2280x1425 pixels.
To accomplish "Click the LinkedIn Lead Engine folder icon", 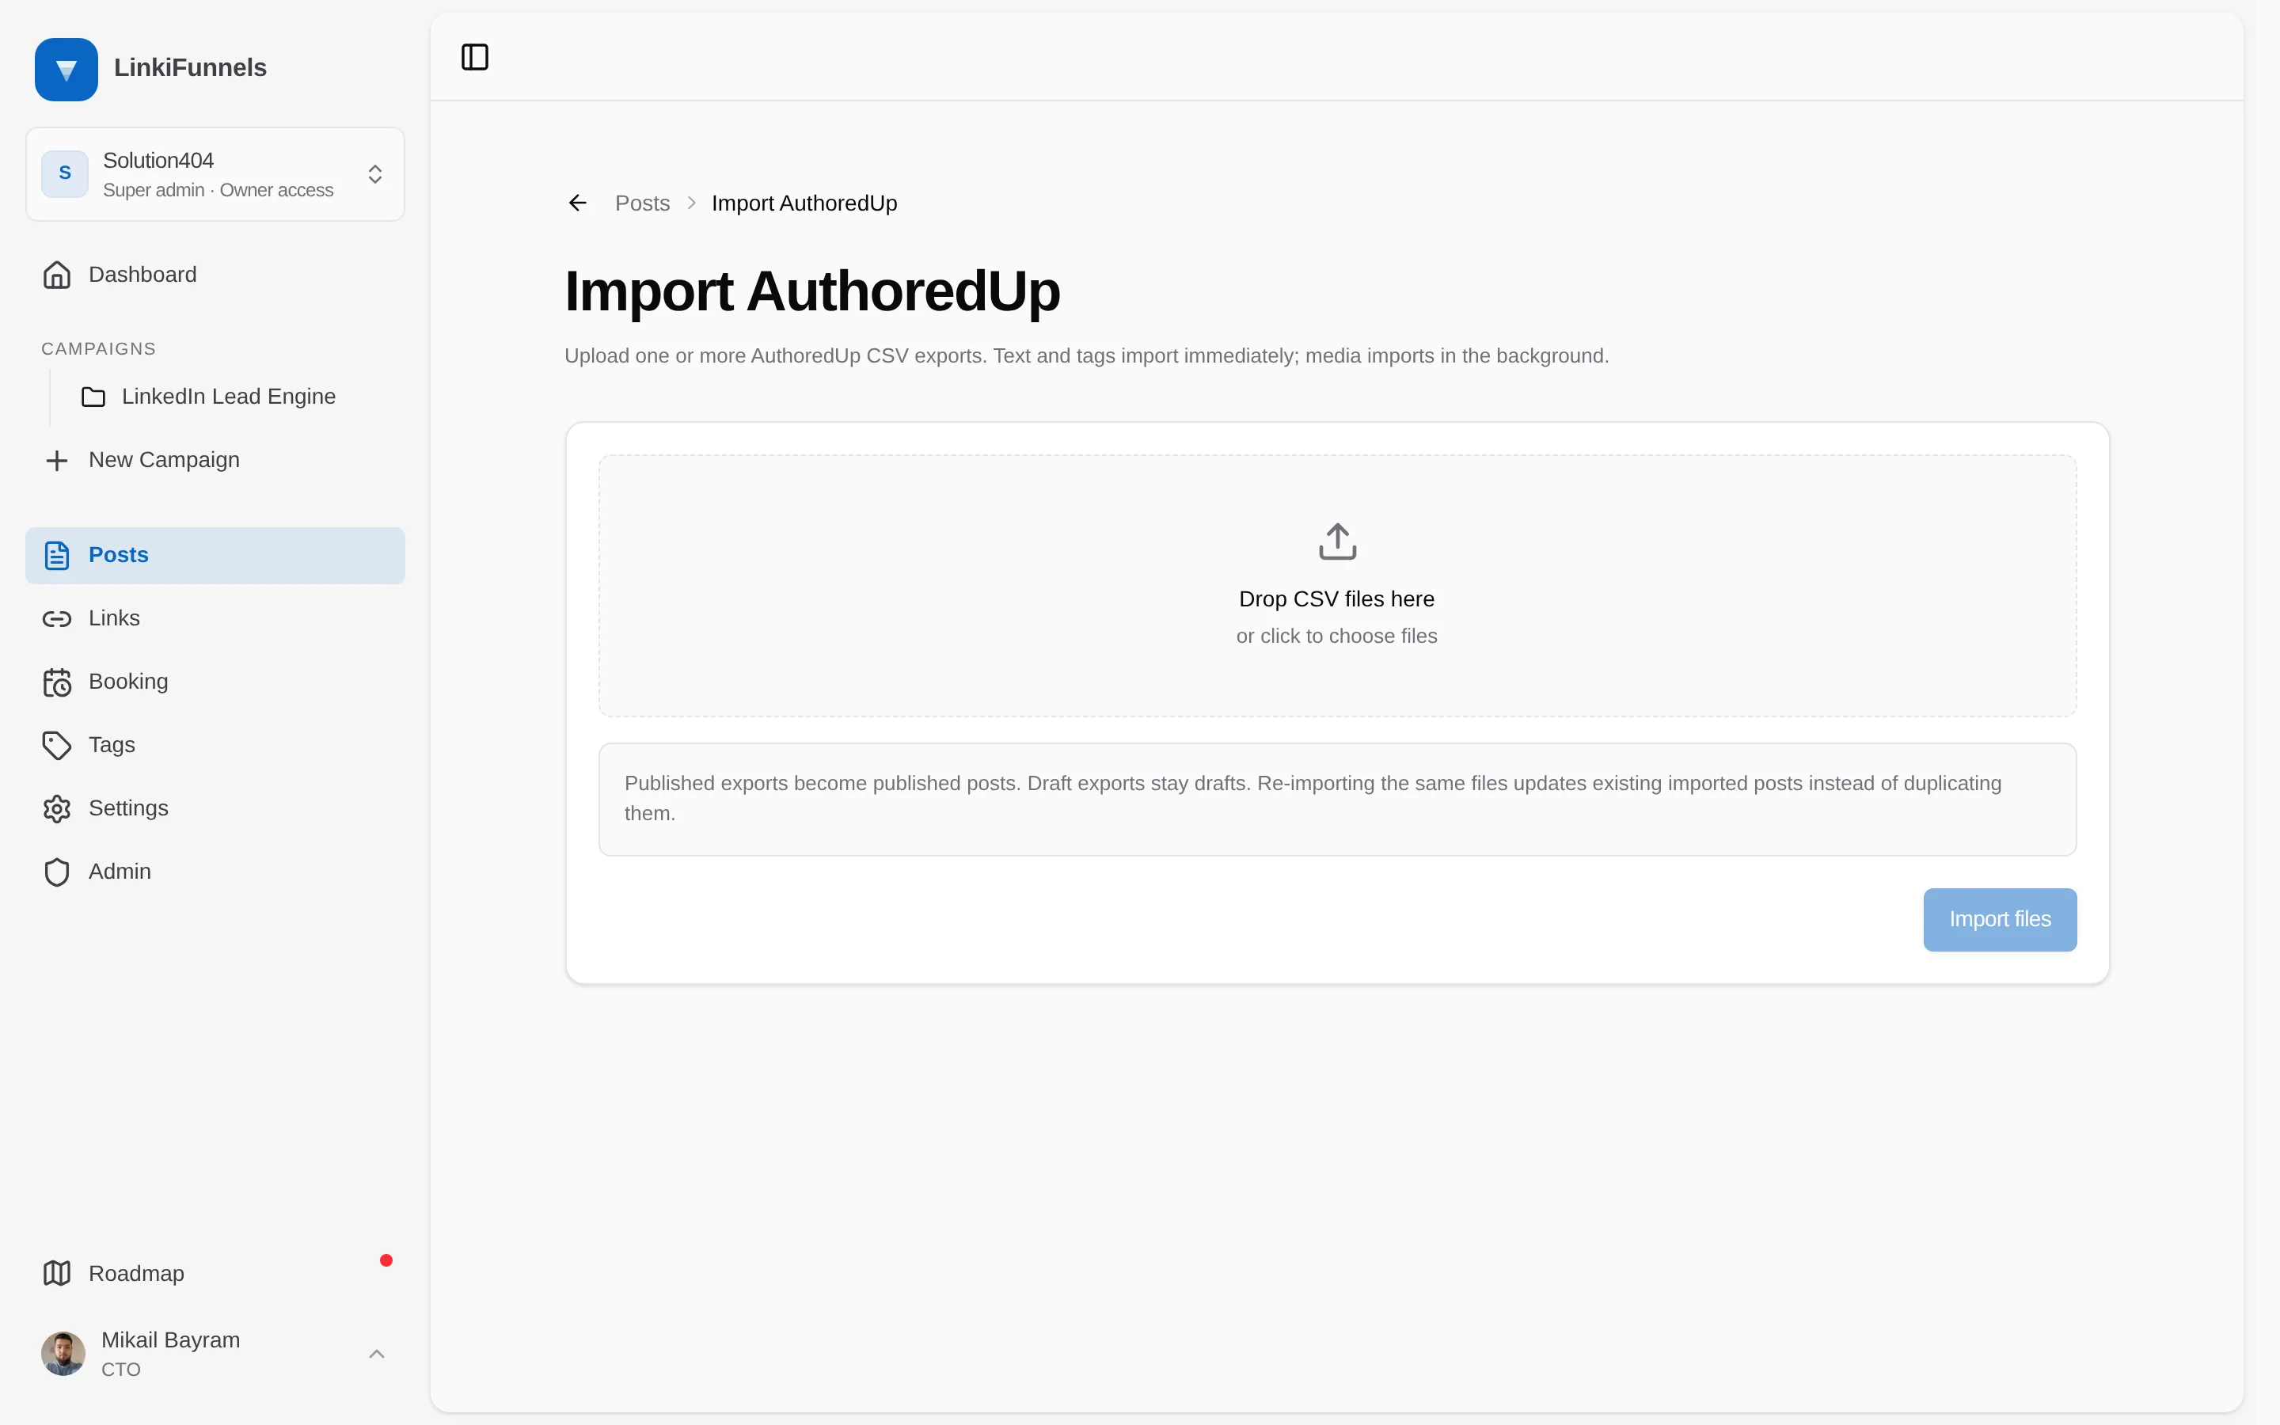I will pos(93,397).
